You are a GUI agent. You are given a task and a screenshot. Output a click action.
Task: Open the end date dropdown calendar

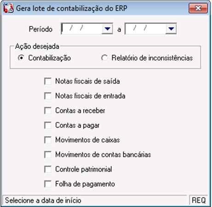171,28
